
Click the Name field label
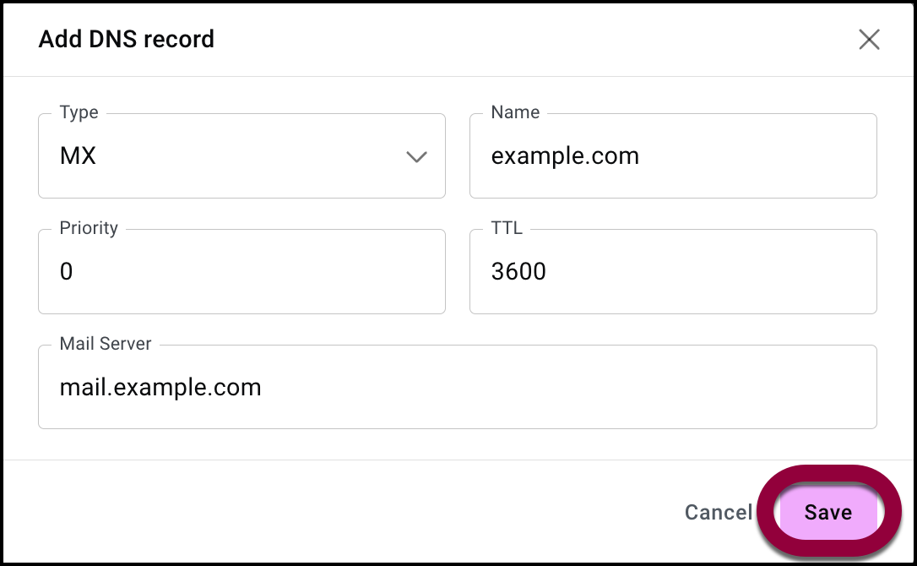tap(515, 113)
